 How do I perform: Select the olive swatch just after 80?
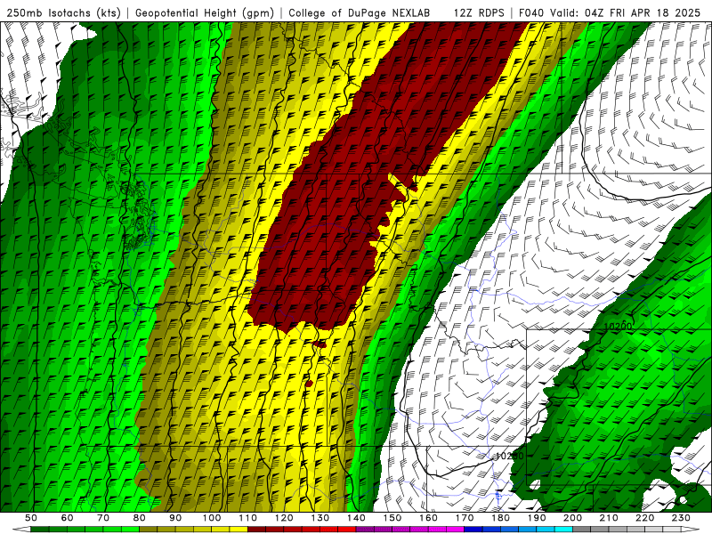(x=148, y=529)
